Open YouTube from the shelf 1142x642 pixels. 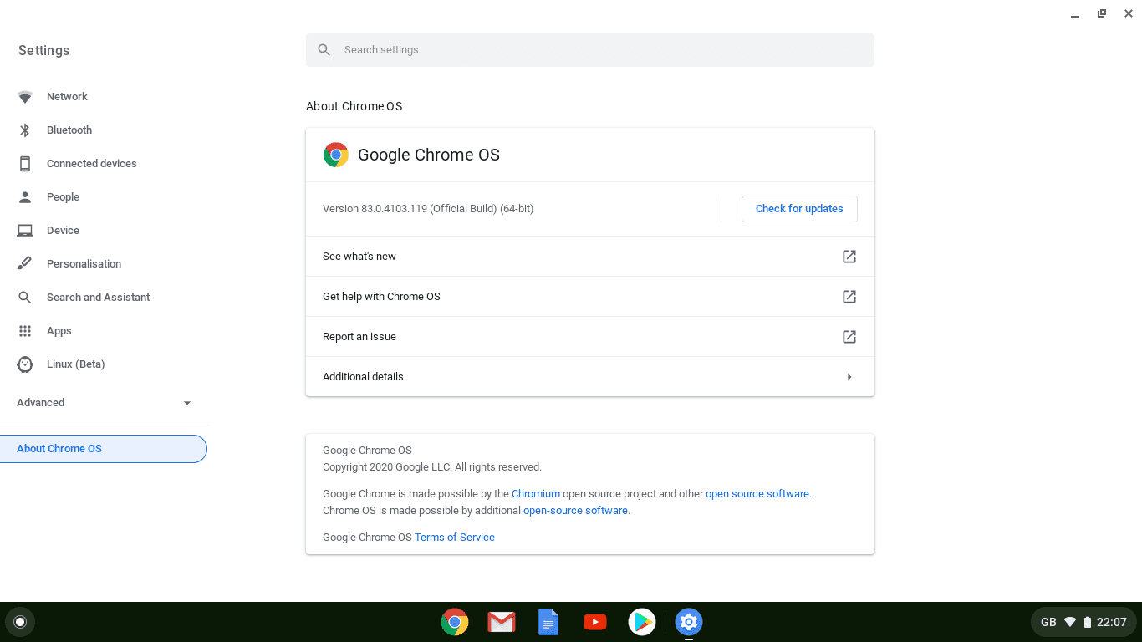coord(594,622)
